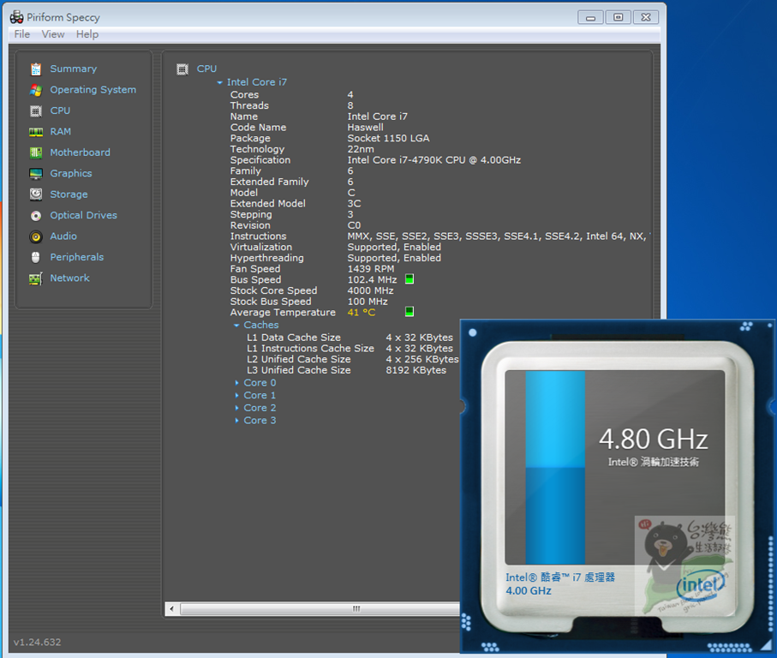Click the RAM module icon
Screen dimensions: 777x658
pos(36,132)
